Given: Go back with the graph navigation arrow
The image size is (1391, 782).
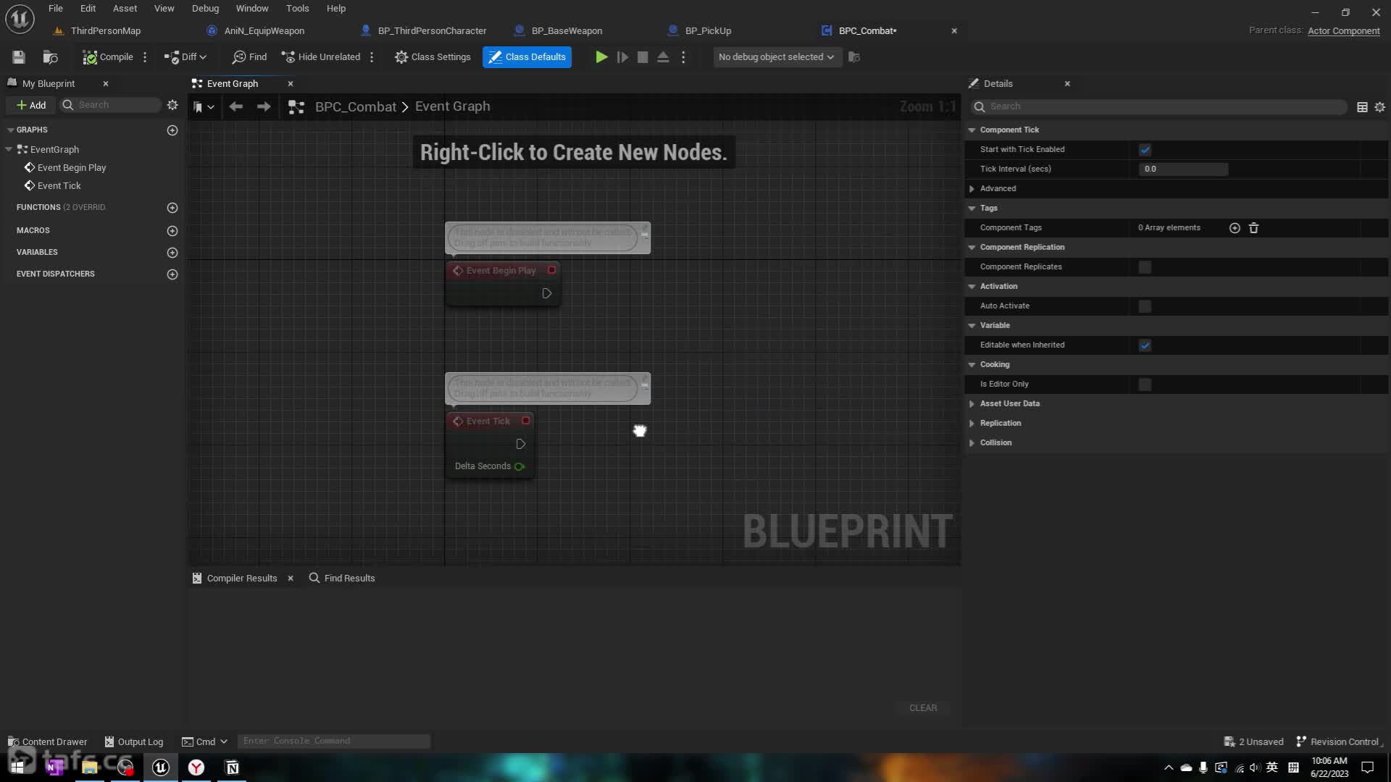Looking at the screenshot, I should click(x=235, y=106).
